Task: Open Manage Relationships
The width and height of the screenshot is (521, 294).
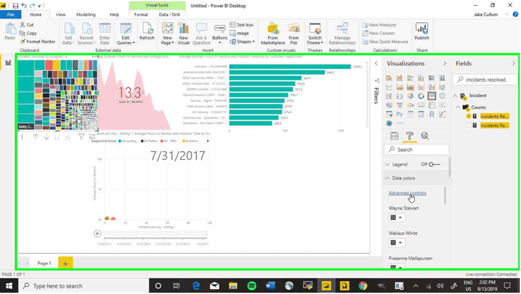Action: (342, 33)
